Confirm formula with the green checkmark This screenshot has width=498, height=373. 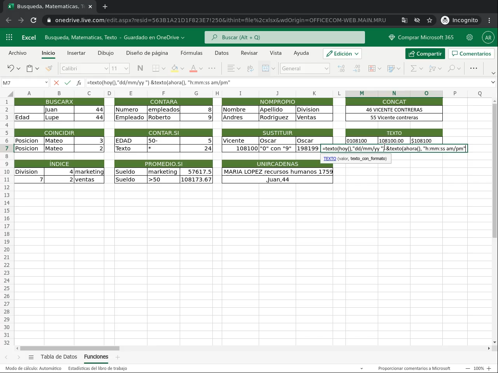68,83
